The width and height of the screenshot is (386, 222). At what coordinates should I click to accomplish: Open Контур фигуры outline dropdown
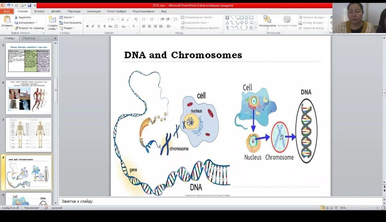click(312, 23)
